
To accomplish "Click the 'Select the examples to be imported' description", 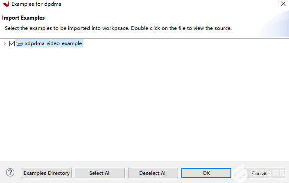I will (118, 28).
